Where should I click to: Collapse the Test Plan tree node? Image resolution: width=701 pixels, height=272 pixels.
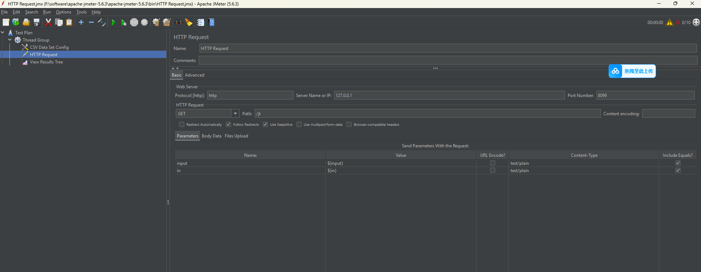[3, 32]
